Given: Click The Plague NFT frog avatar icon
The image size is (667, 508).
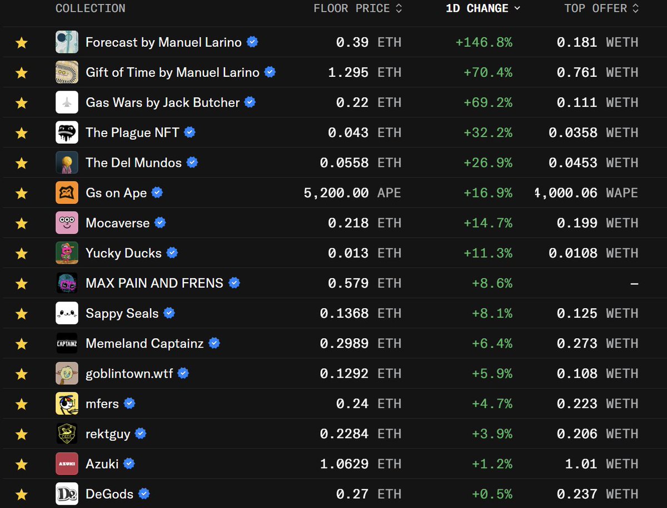Looking at the screenshot, I should tap(67, 132).
